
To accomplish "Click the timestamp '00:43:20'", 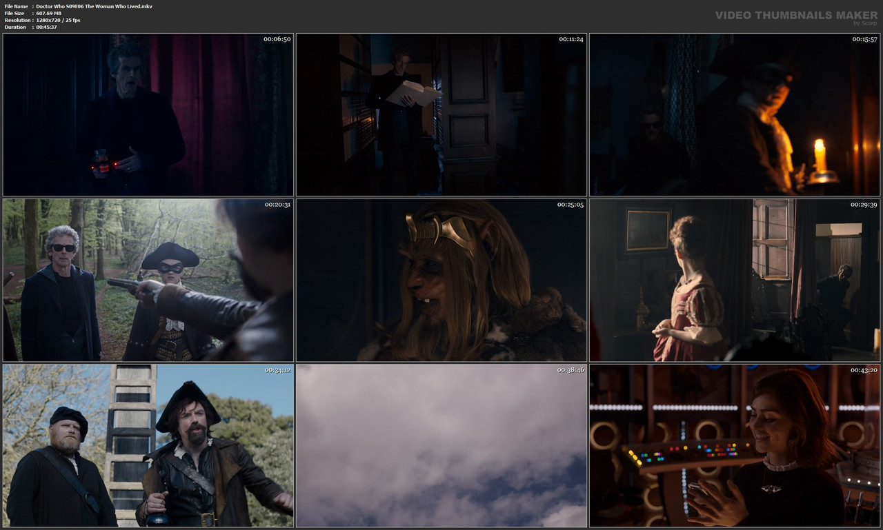I will pos(864,370).
